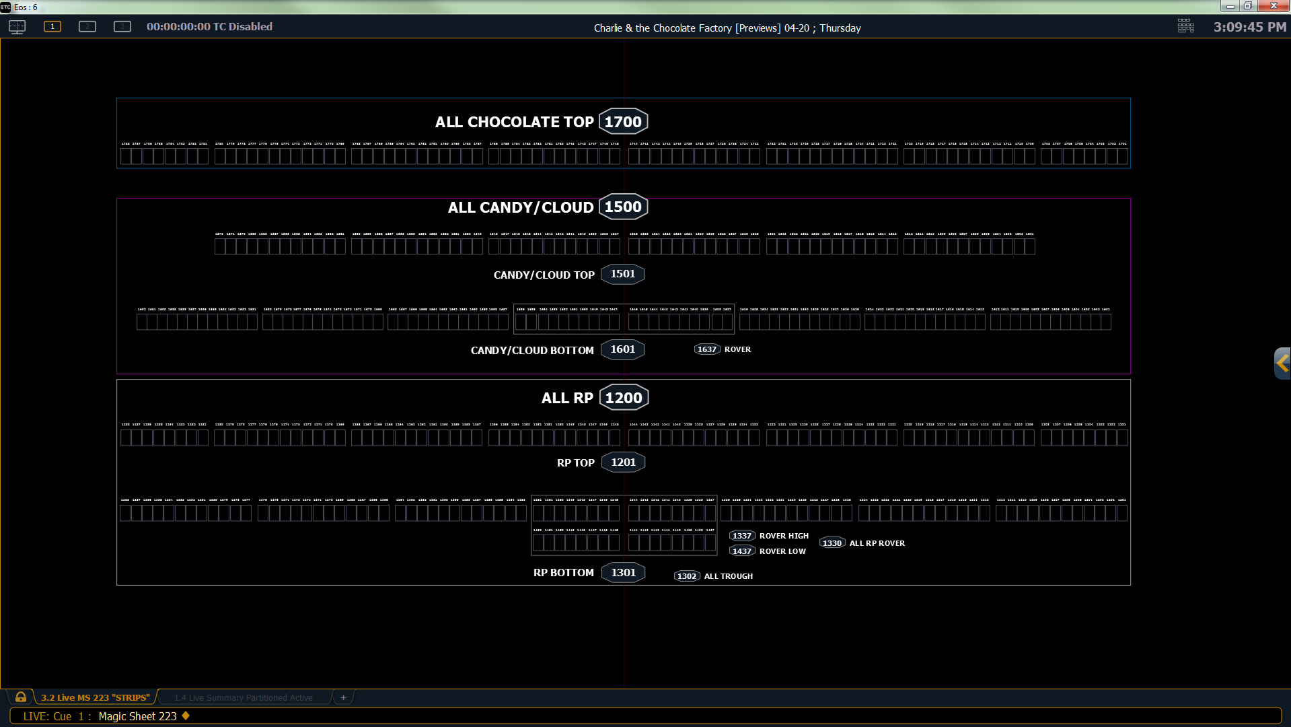
Task: Expand the side panel with orange chevron
Action: coord(1282,363)
